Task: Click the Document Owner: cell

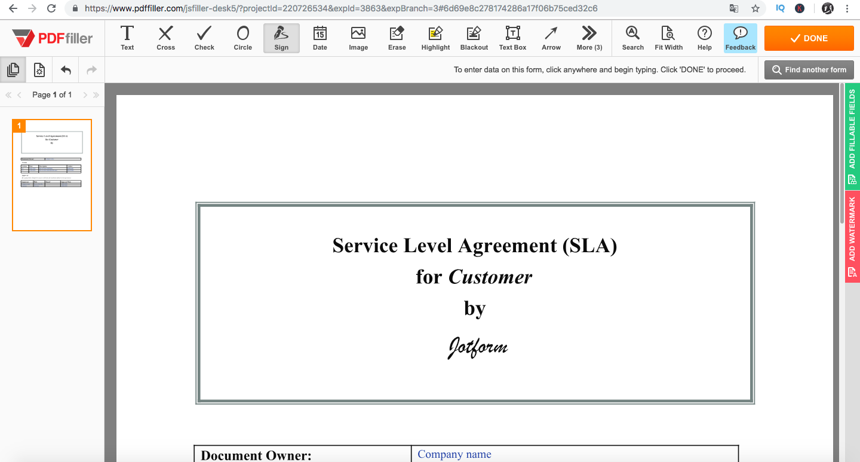Action: [x=303, y=454]
